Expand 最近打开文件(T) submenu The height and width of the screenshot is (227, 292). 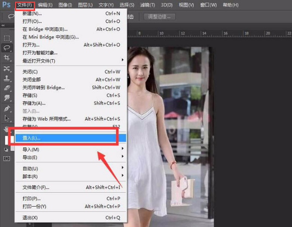click(71, 61)
